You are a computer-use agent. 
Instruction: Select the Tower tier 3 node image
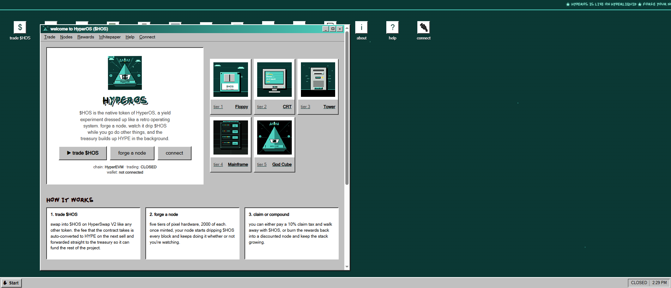[318, 80]
